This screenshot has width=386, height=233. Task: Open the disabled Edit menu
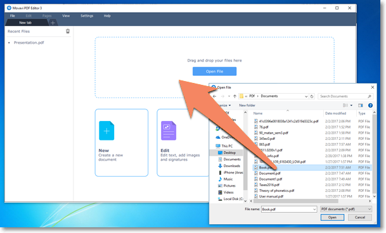tap(29, 16)
